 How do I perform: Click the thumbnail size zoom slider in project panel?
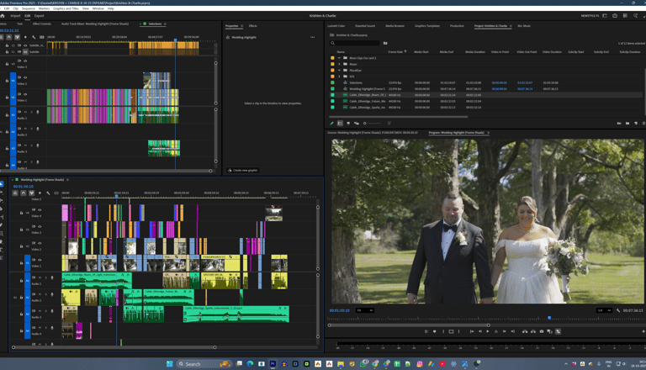(371, 123)
